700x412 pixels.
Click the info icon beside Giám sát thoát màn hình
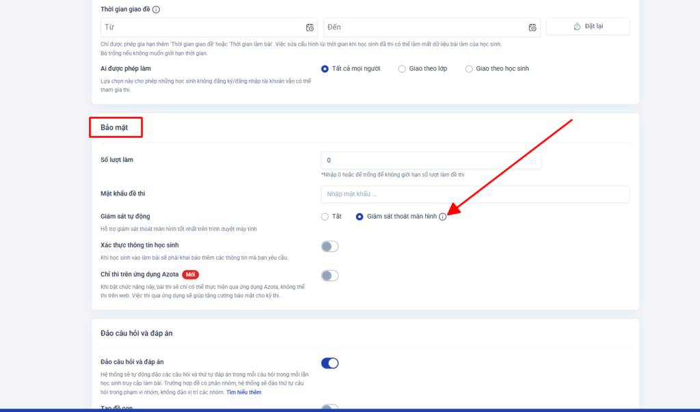[442, 217]
